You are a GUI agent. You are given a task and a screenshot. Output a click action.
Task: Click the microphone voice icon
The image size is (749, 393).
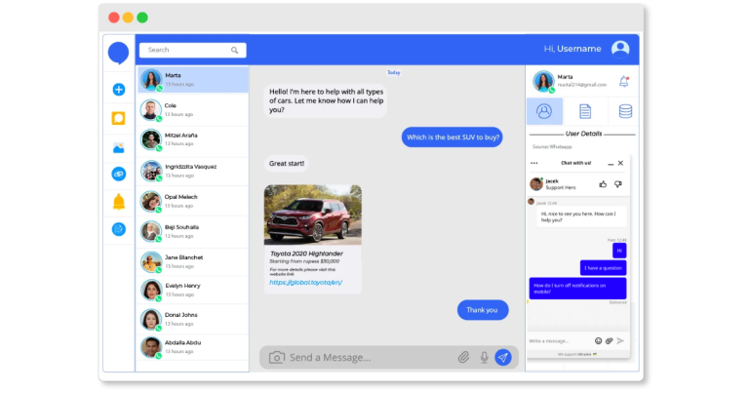point(484,357)
